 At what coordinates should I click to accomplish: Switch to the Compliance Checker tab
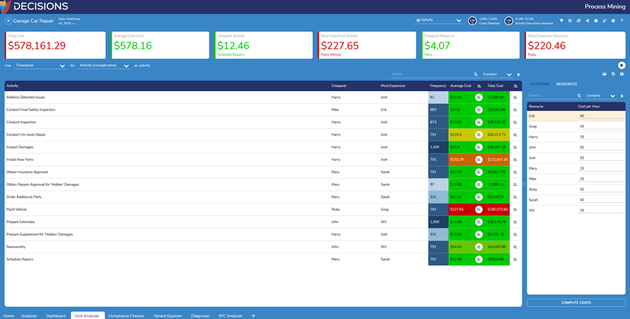[x=126, y=316]
